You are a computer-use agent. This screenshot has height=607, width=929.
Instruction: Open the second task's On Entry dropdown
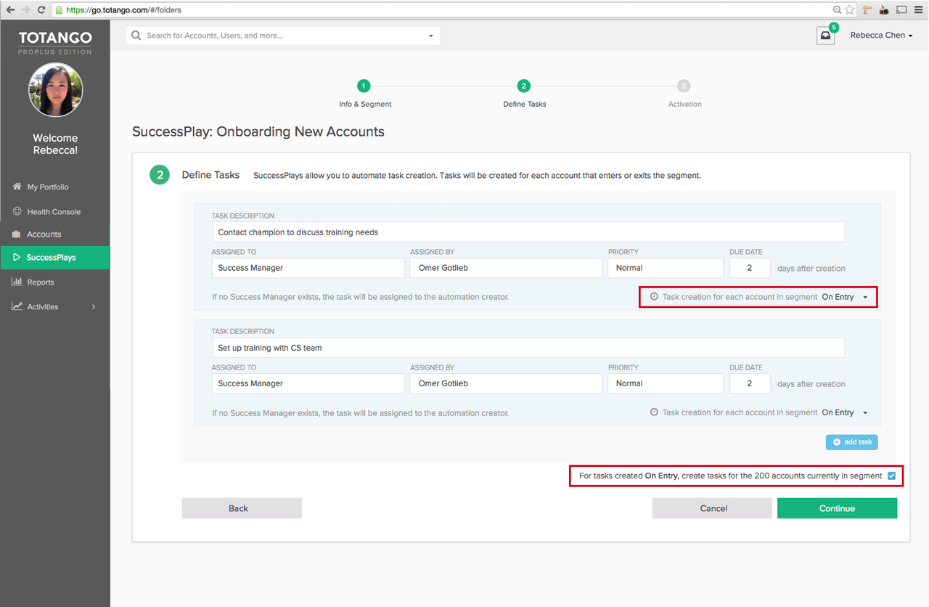point(845,412)
